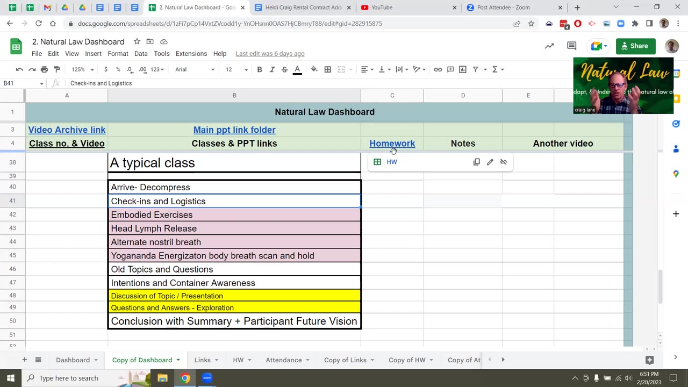Image resolution: width=688 pixels, height=387 pixels.
Task: Open the Insert menu
Action: [x=93, y=54]
